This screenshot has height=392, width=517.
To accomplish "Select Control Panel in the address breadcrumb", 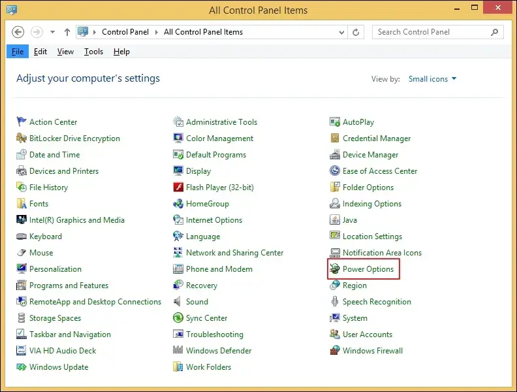I will [x=125, y=32].
